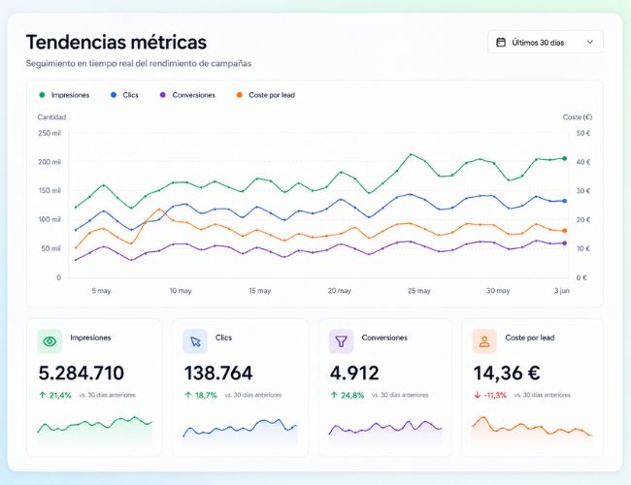Click the red down arrow beside -11,3%
This screenshot has height=485, width=631.
click(478, 395)
